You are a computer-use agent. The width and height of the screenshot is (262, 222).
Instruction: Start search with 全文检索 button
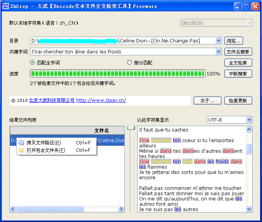click(x=238, y=63)
